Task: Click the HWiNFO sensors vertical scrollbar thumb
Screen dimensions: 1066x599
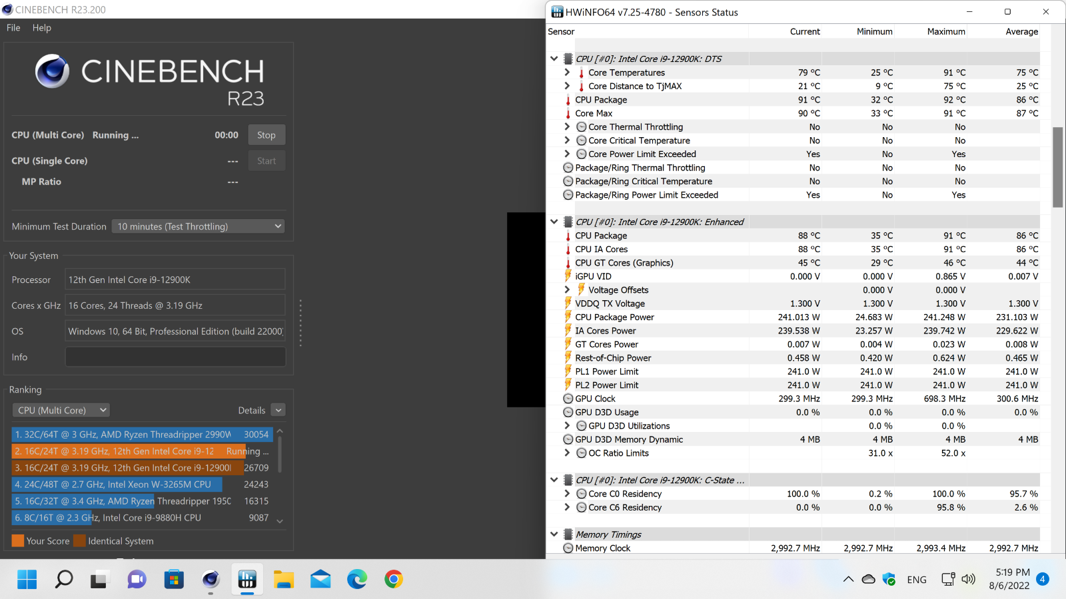Action: click(1057, 167)
